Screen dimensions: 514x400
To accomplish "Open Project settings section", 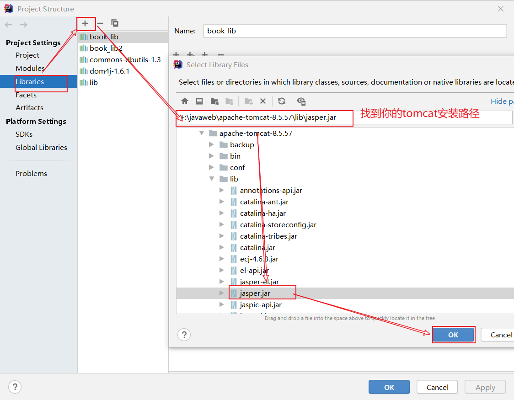I will tap(27, 55).
